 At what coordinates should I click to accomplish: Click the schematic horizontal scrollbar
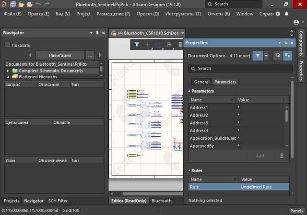(153, 194)
